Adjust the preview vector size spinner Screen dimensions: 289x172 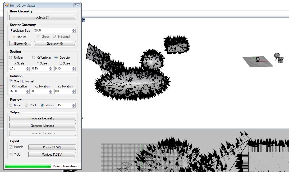click(x=74, y=105)
